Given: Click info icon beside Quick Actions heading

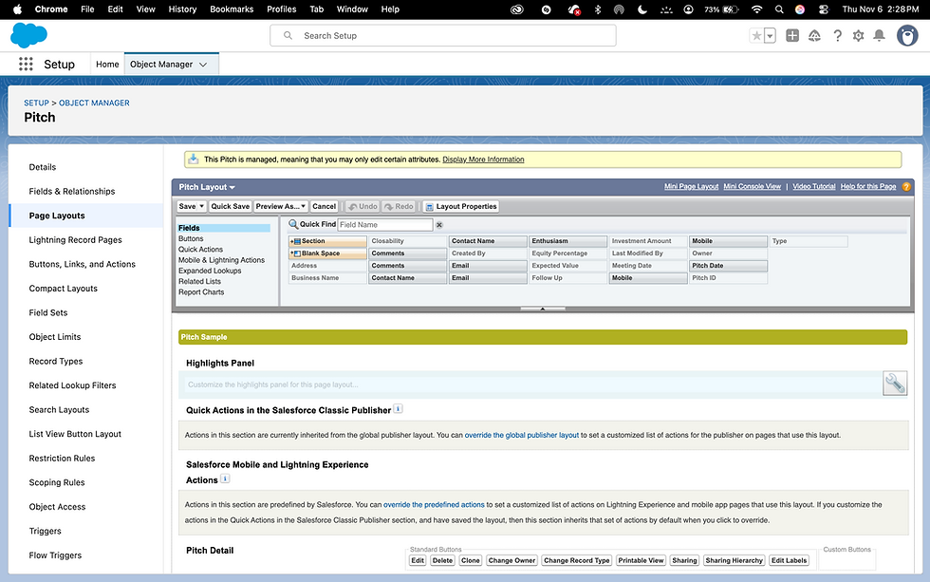Looking at the screenshot, I should pos(398,408).
